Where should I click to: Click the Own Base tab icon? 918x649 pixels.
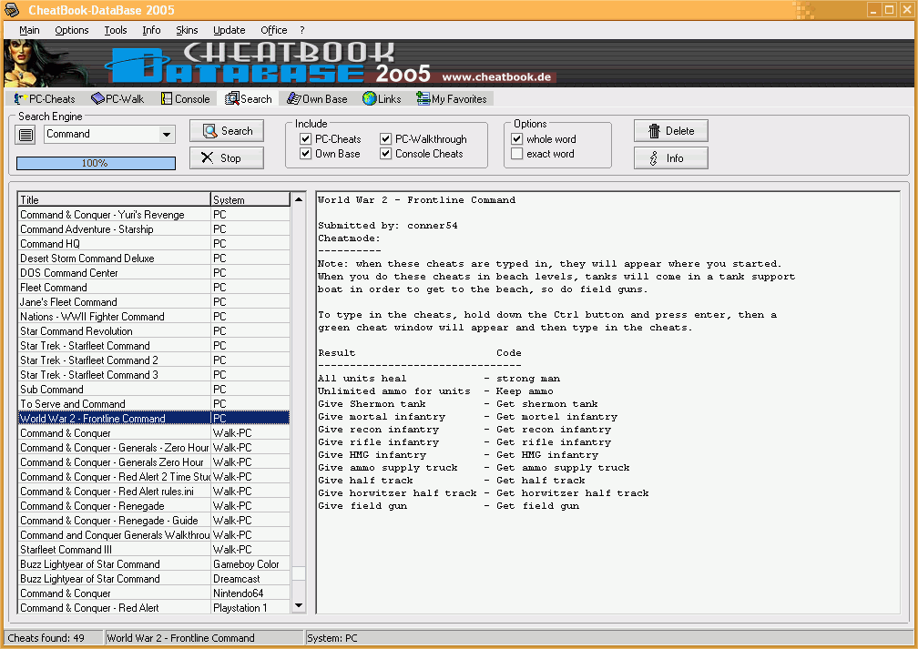(293, 99)
